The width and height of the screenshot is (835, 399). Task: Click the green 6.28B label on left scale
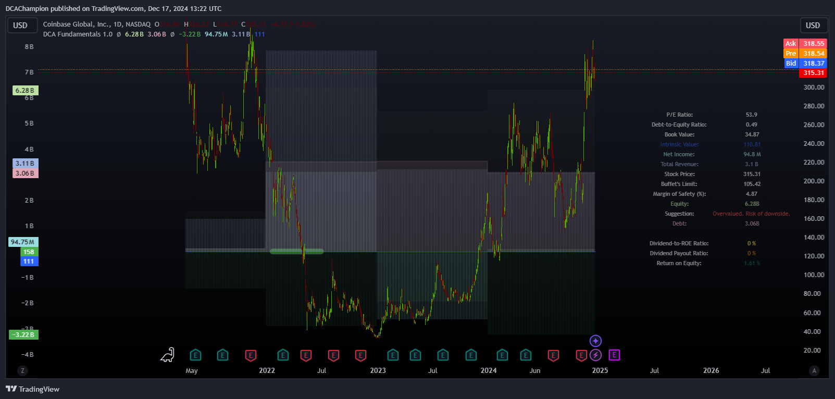click(25, 91)
